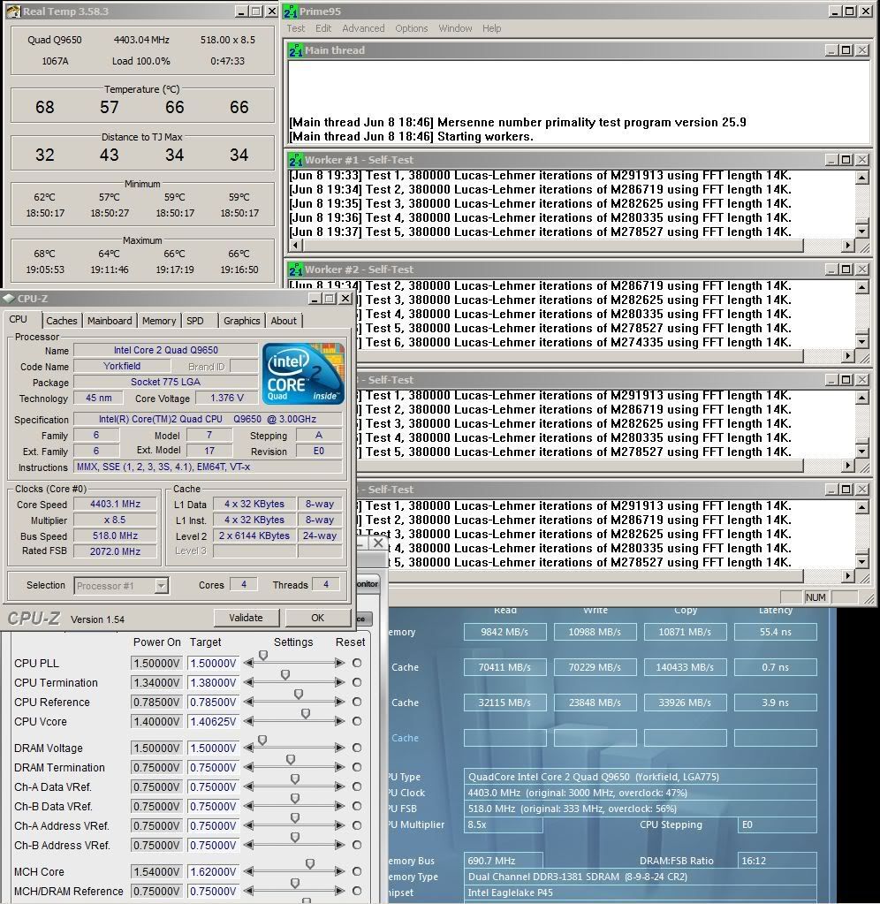Switch to the About tab in CPU-Z

click(284, 321)
